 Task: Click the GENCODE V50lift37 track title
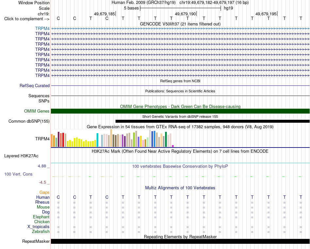point(180,24)
